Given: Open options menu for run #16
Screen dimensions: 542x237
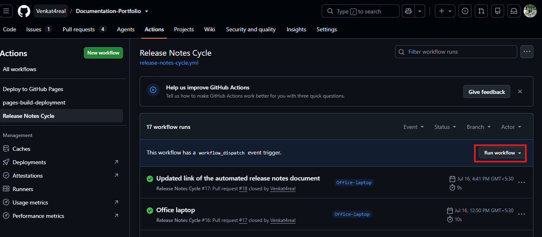Looking at the screenshot, I should click(522, 214).
